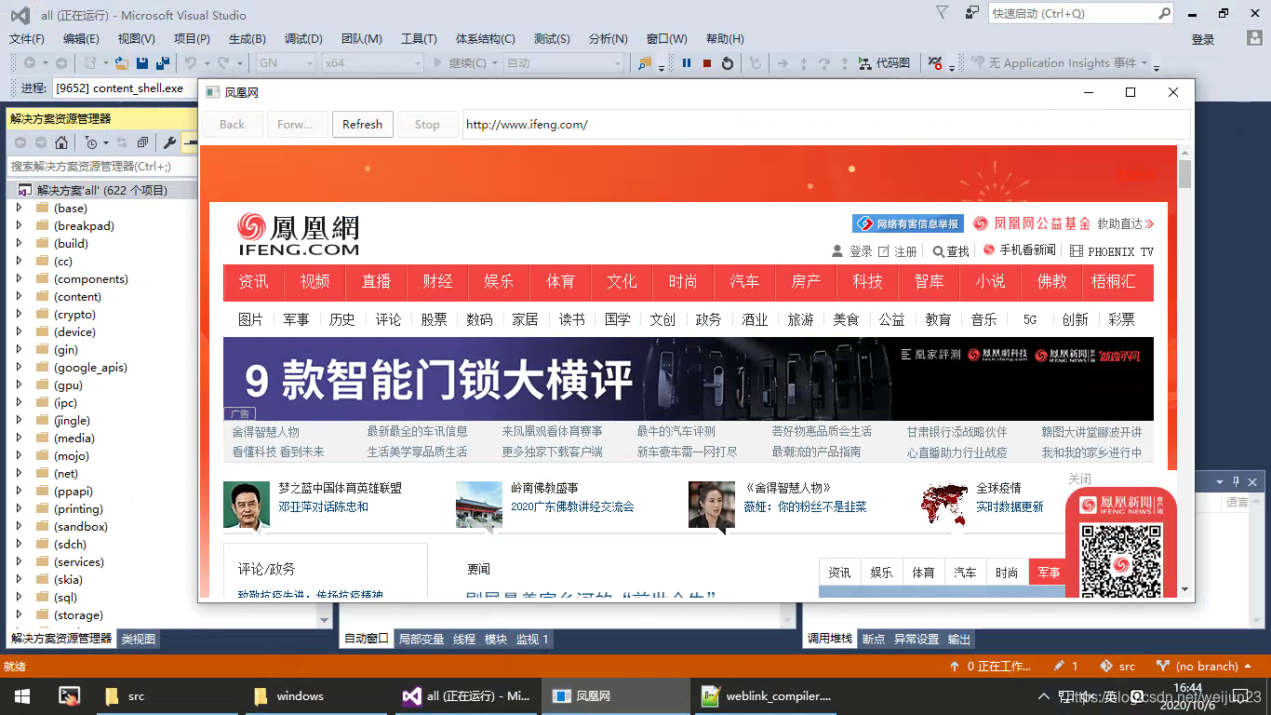Click the Save icon in toolbar
The height and width of the screenshot is (715, 1271).
[x=142, y=63]
